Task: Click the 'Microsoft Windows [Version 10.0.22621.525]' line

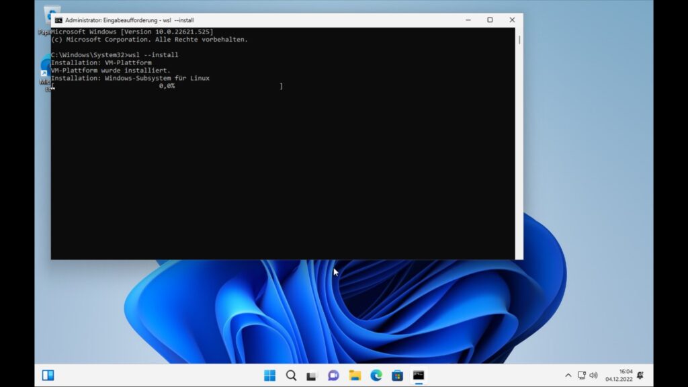Action: click(132, 32)
